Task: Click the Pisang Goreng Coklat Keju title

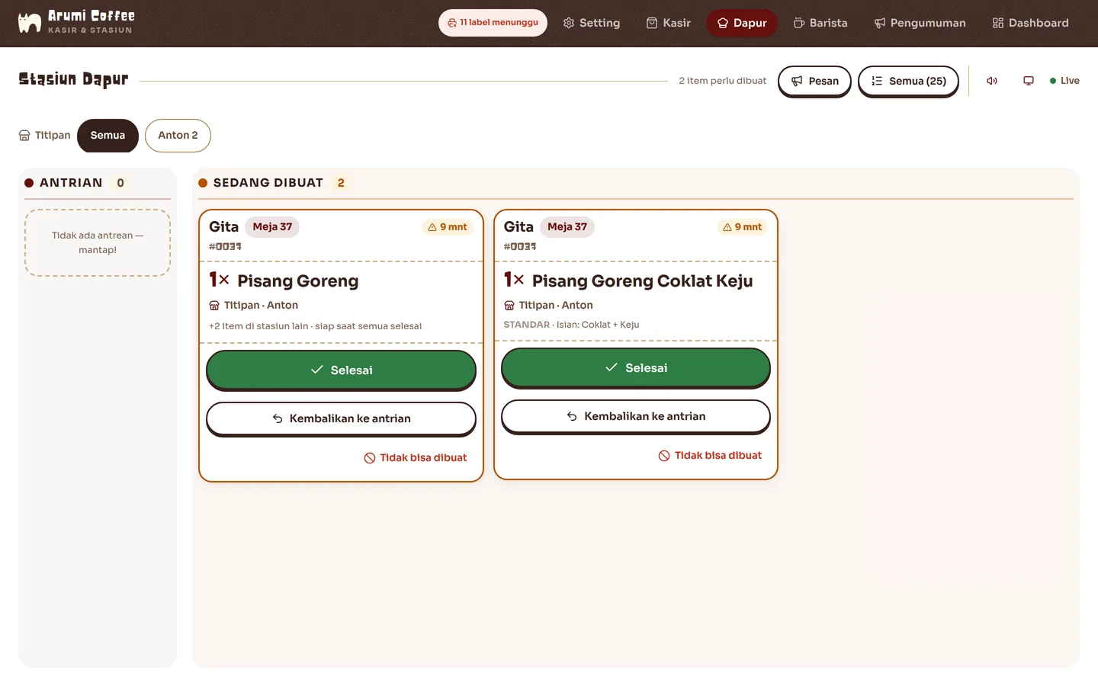Action: pyautogui.click(x=642, y=281)
